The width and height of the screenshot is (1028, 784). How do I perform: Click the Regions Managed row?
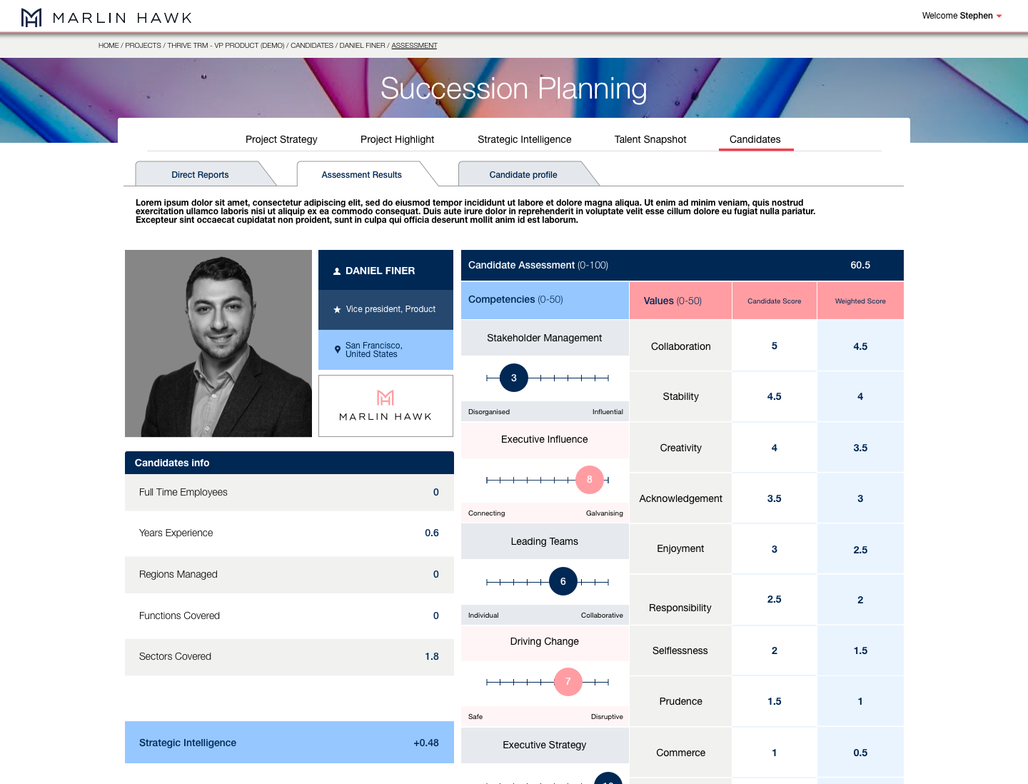(x=289, y=575)
